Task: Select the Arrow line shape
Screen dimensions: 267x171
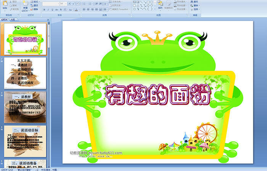Action: point(145,2)
